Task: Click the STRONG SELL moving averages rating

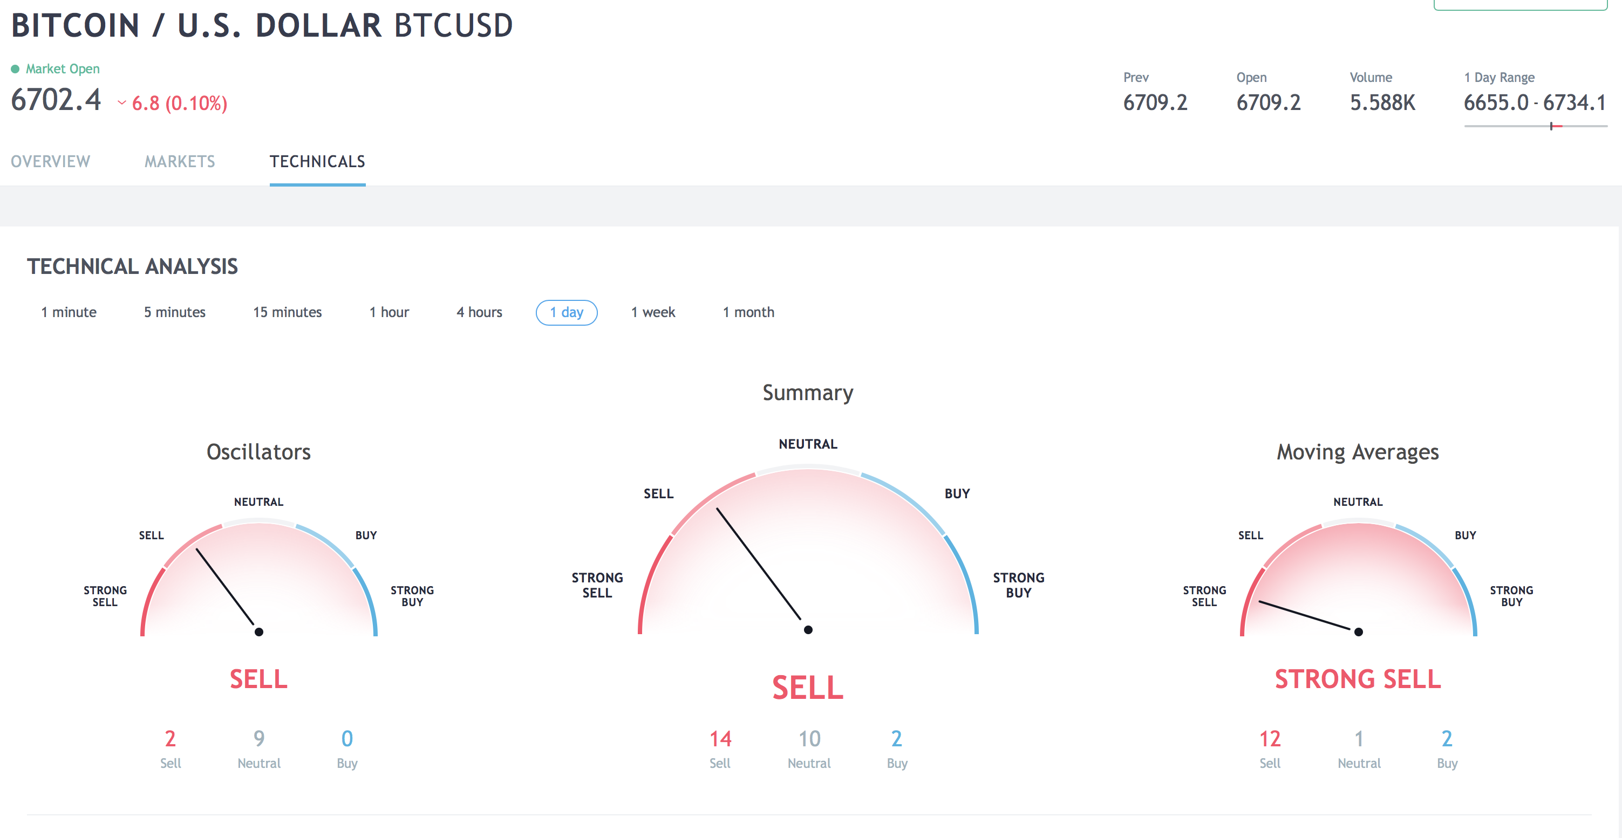Action: [x=1358, y=679]
